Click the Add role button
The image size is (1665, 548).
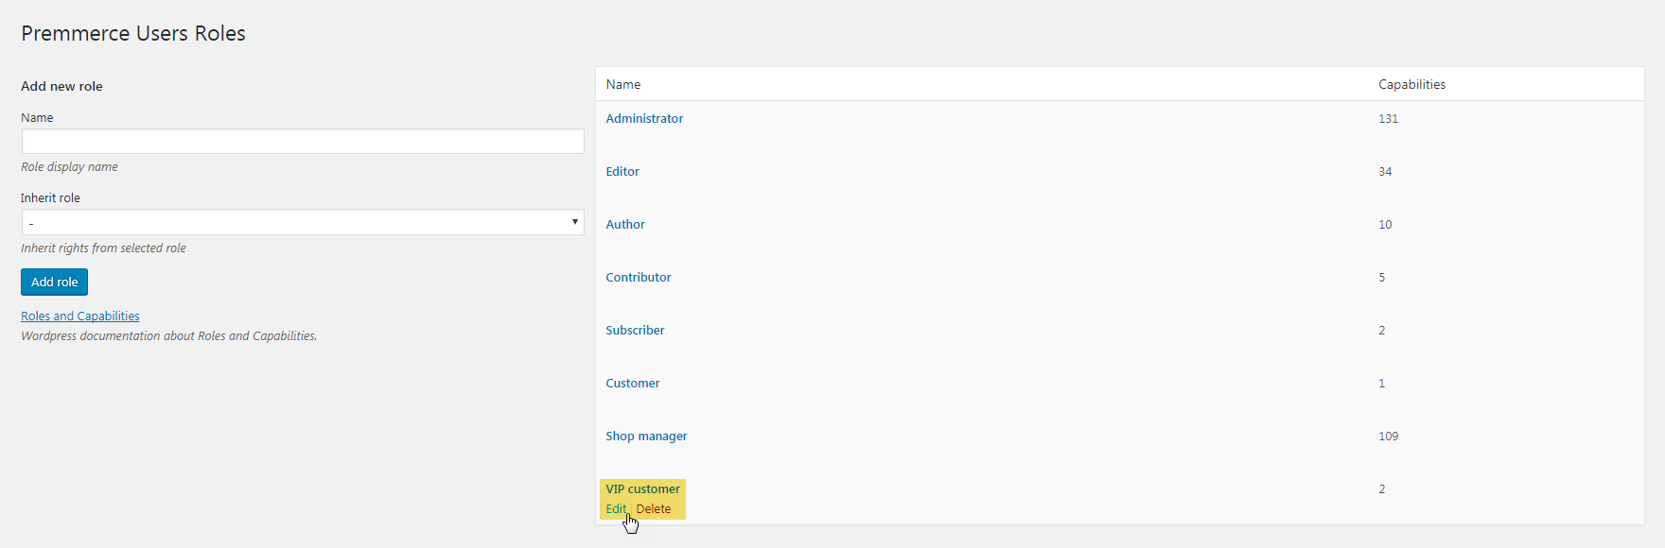coord(54,282)
